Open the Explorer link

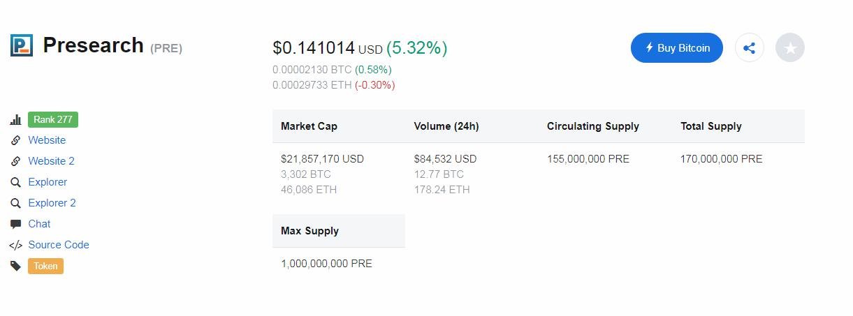tap(48, 182)
